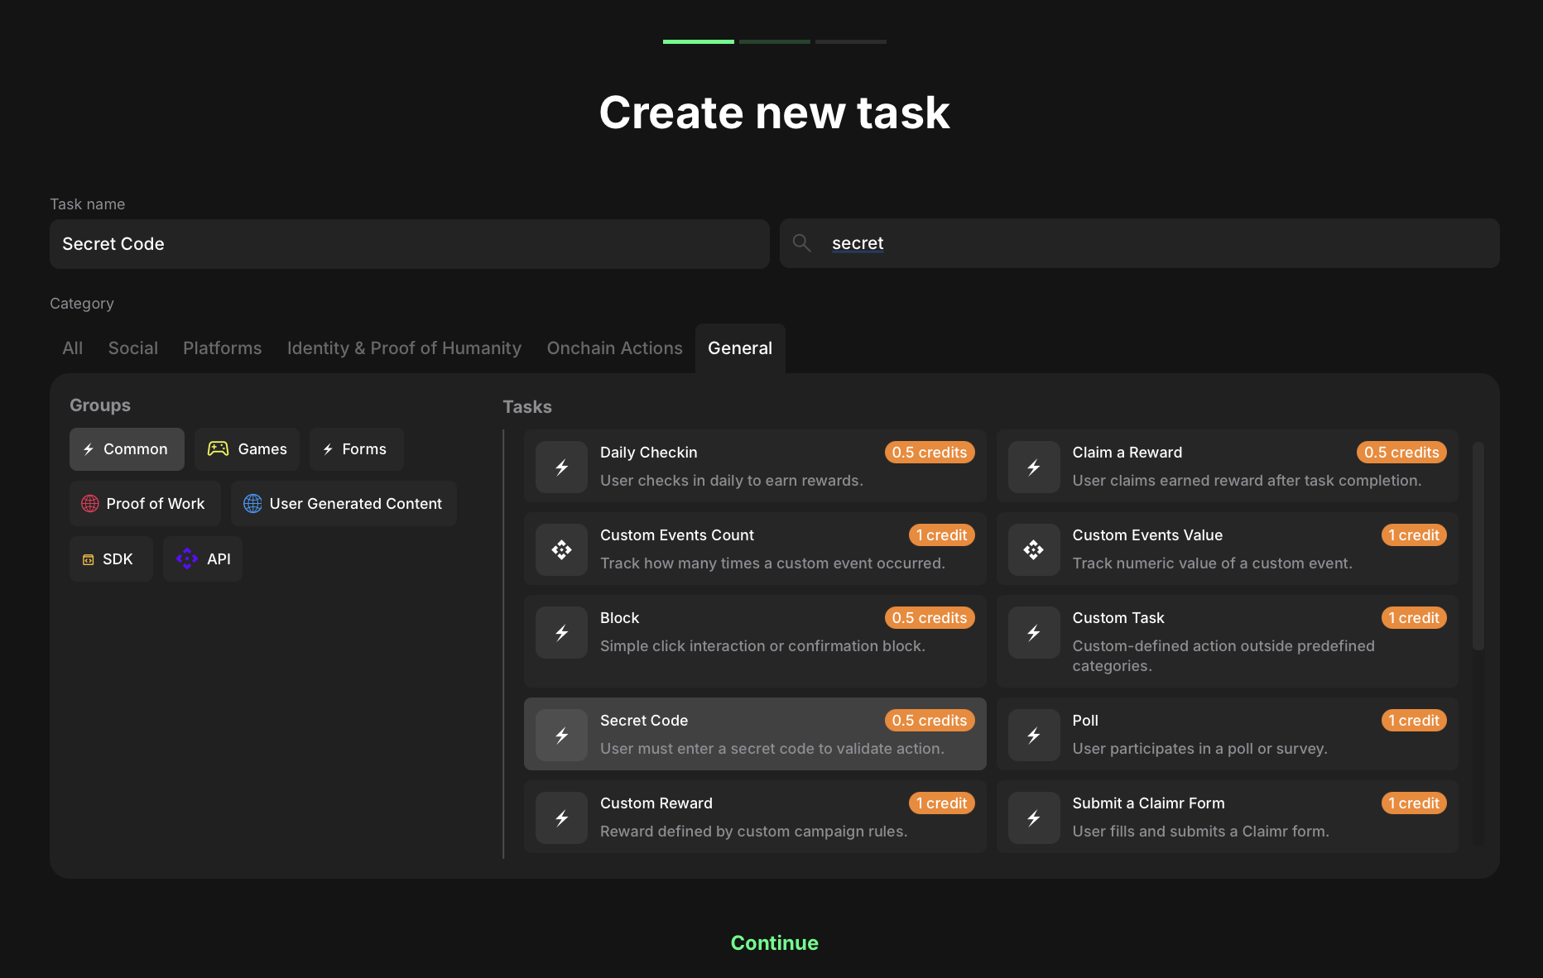Image resolution: width=1543 pixels, height=978 pixels.
Task: Click the Daily Checkin lightning icon
Action: (x=561, y=467)
